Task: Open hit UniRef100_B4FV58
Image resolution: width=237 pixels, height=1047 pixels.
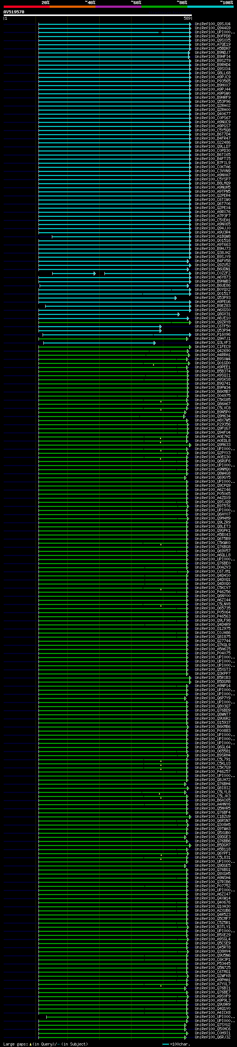Action: point(213,261)
